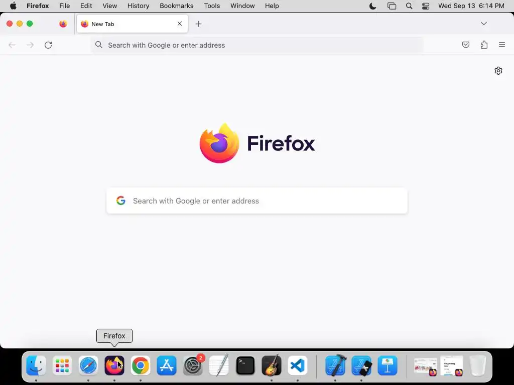The height and width of the screenshot is (385, 514).
Task: Open Finder from the Dock
Action: click(x=36, y=365)
